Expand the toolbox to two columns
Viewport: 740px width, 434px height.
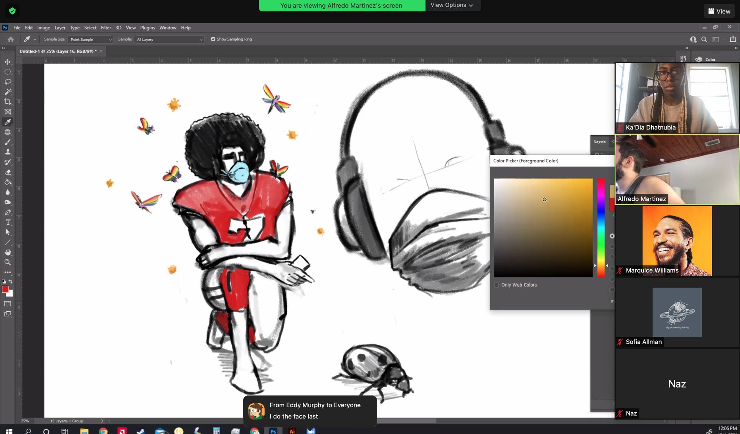click(x=4, y=48)
